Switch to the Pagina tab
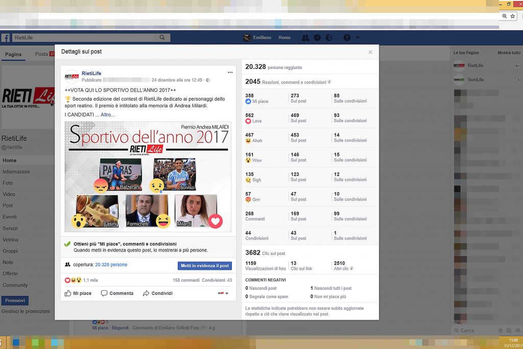This screenshot has width=523, height=349. [13, 55]
